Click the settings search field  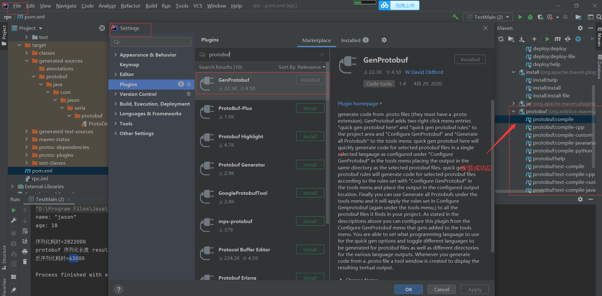pos(151,42)
